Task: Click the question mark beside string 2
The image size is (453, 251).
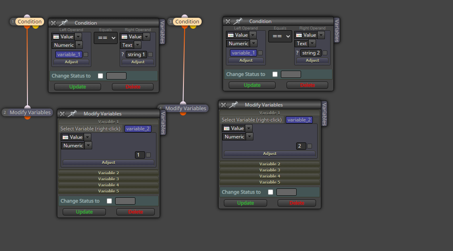Action: 297,53
